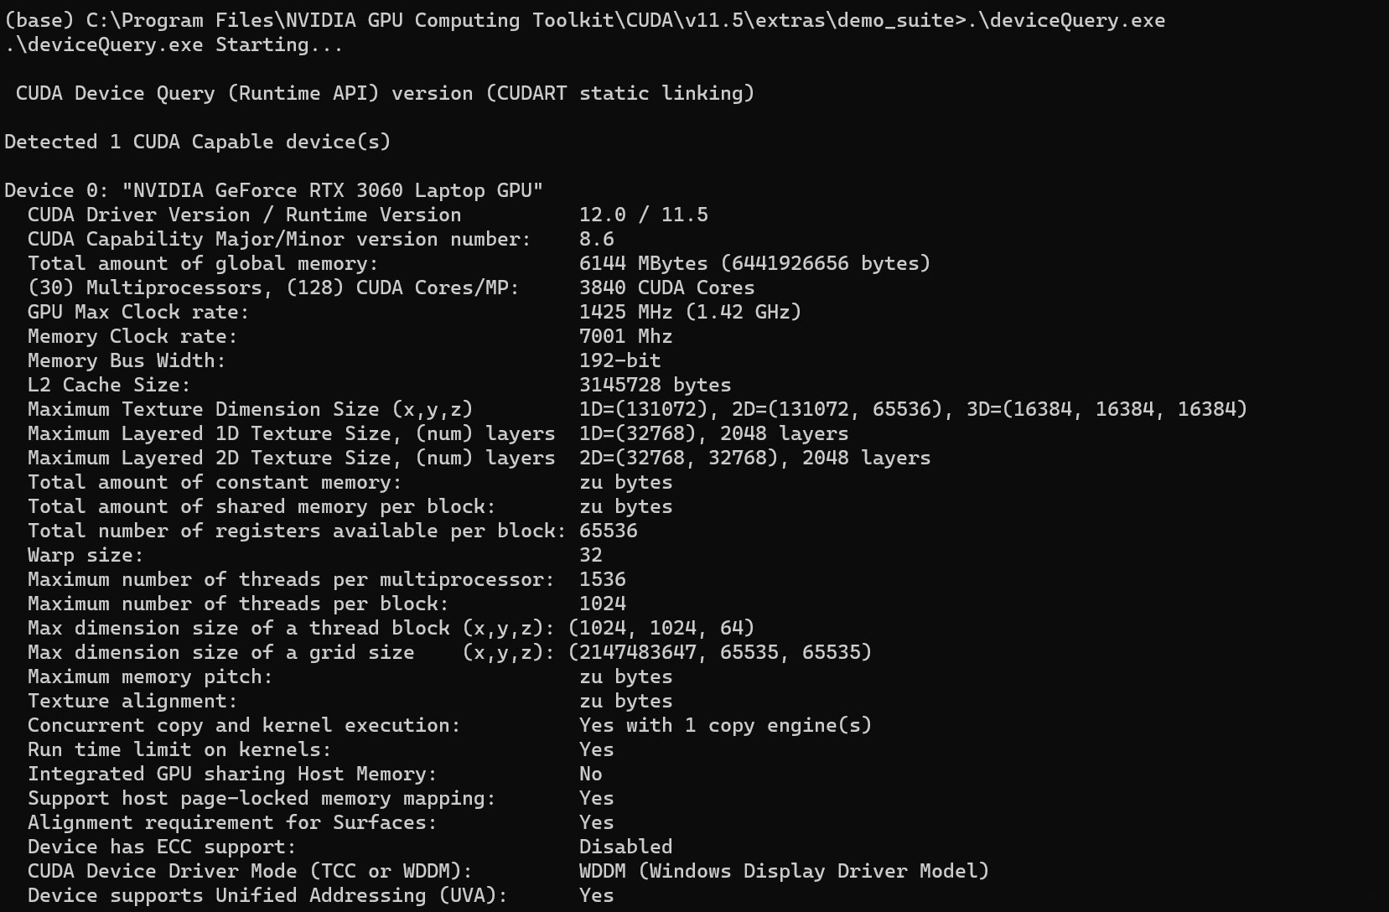This screenshot has width=1389, height=912.
Task: Click the 1536 threads per multiprocessor value
Action: pos(602,579)
